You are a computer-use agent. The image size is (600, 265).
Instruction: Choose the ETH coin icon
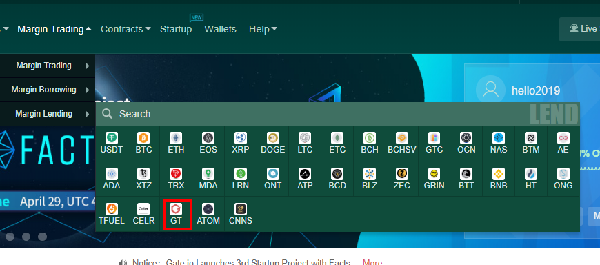[x=176, y=138]
